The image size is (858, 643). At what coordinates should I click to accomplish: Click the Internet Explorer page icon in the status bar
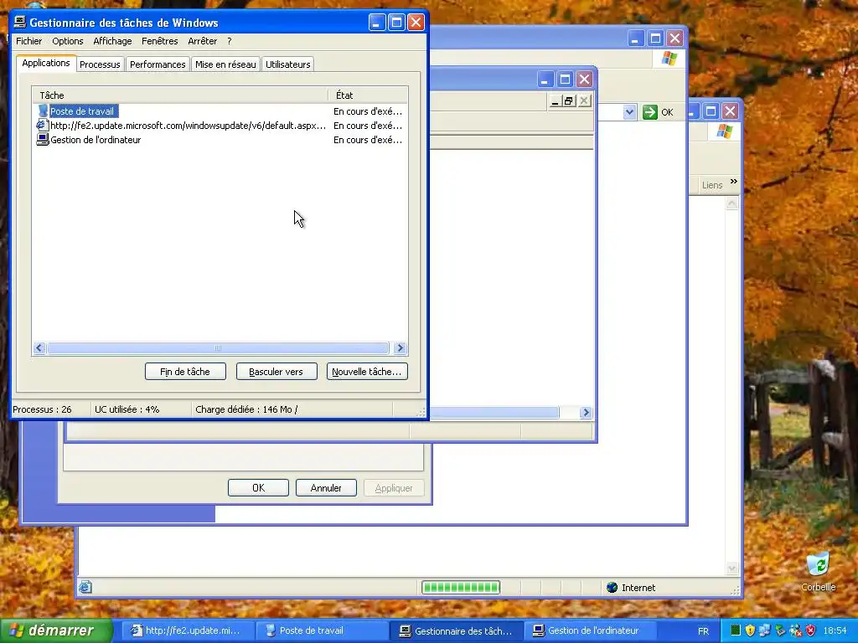85,587
